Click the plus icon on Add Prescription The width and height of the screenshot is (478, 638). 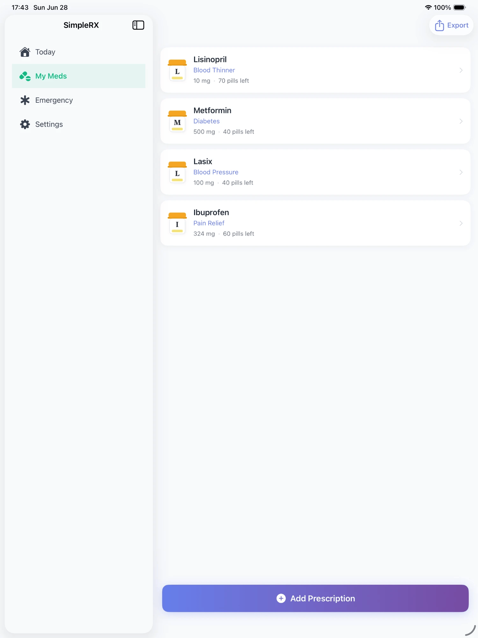281,598
